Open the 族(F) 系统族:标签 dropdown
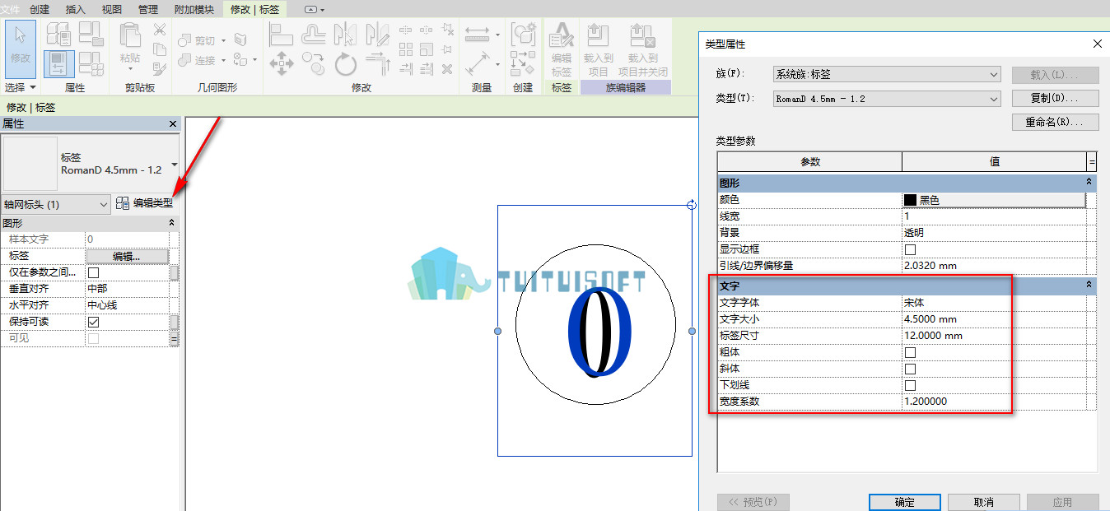 coord(887,74)
